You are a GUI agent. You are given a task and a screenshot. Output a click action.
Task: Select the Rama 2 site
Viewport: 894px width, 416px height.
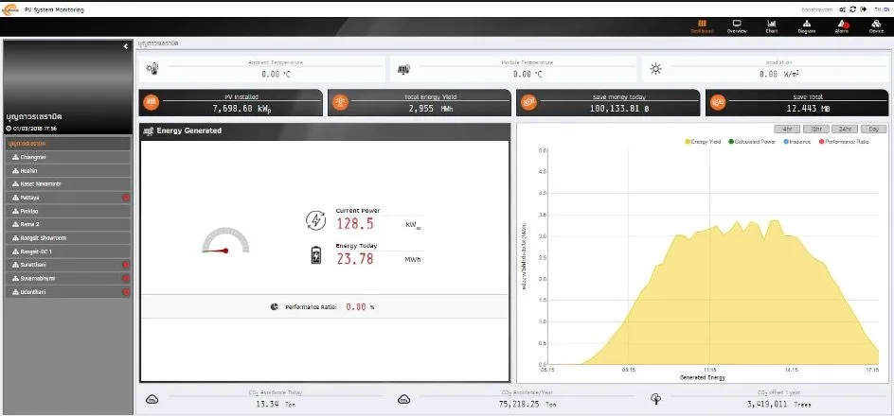coord(68,224)
